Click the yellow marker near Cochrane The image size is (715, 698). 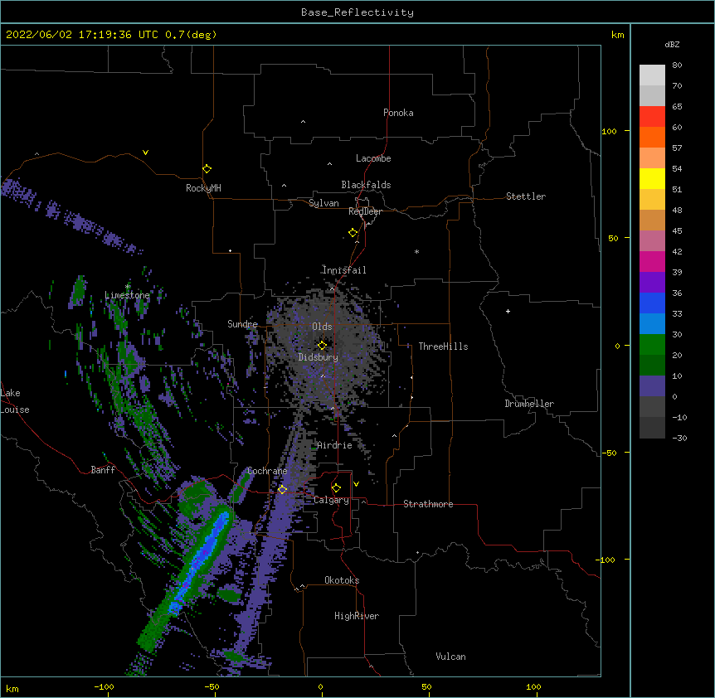tap(282, 489)
